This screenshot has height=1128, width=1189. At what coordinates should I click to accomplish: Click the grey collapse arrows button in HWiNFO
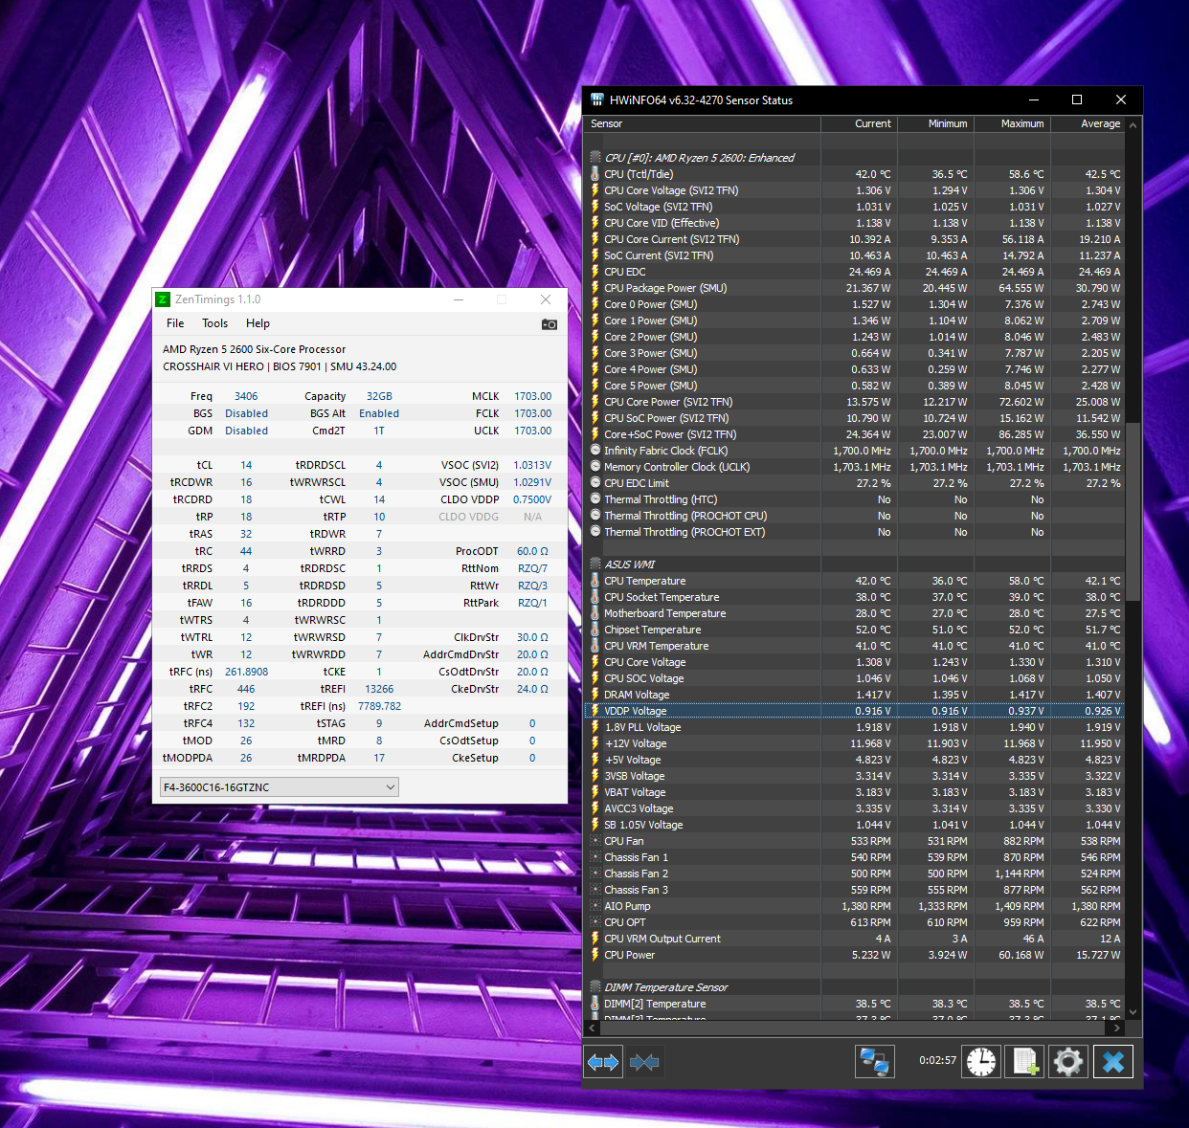(x=644, y=1062)
